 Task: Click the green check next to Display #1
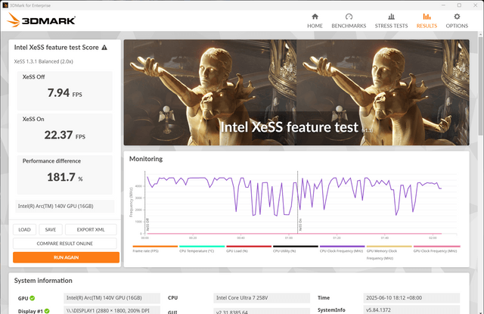click(47, 311)
